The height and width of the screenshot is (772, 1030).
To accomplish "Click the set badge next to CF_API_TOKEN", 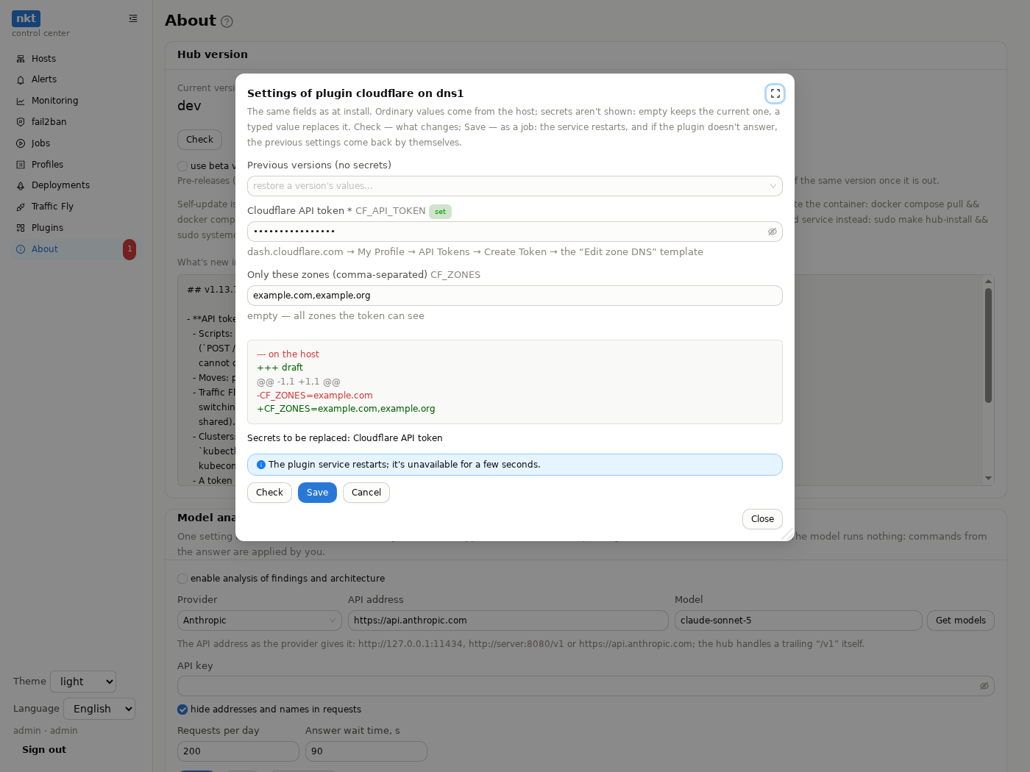I will point(440,212).
